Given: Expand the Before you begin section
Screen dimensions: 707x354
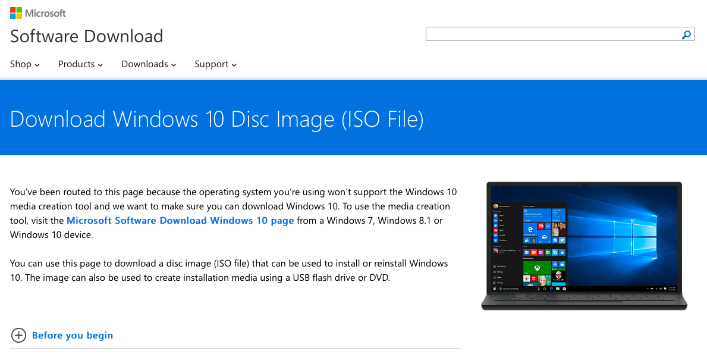Looking at the screenshot, I should 72,335.
